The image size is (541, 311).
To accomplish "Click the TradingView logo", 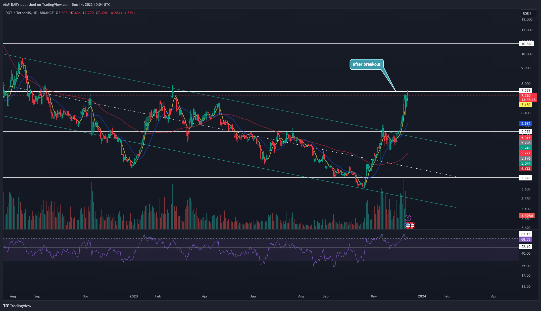I will [x=17, y=306].
